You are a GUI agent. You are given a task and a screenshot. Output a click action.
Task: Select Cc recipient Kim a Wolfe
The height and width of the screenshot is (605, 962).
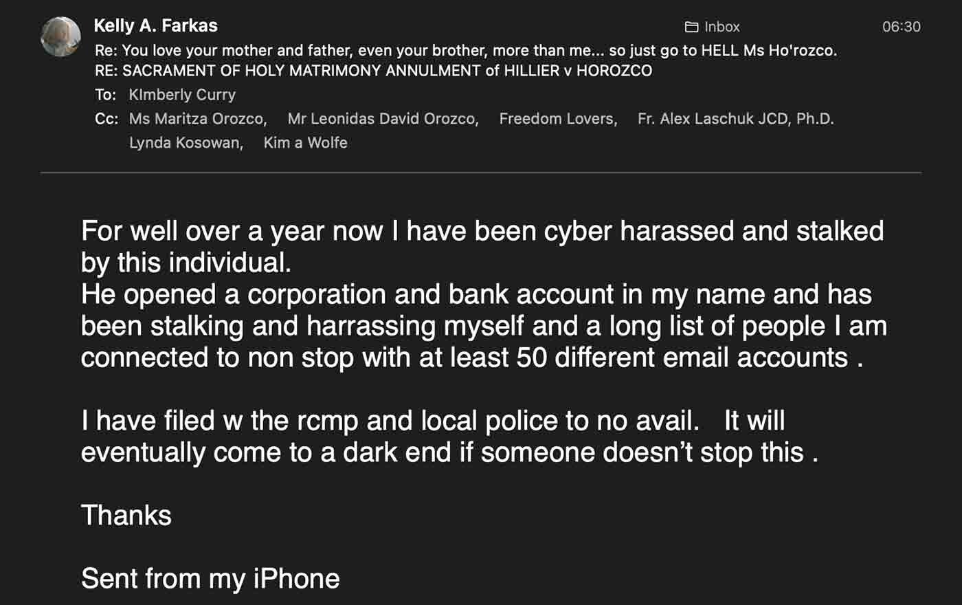click(305, 142)
